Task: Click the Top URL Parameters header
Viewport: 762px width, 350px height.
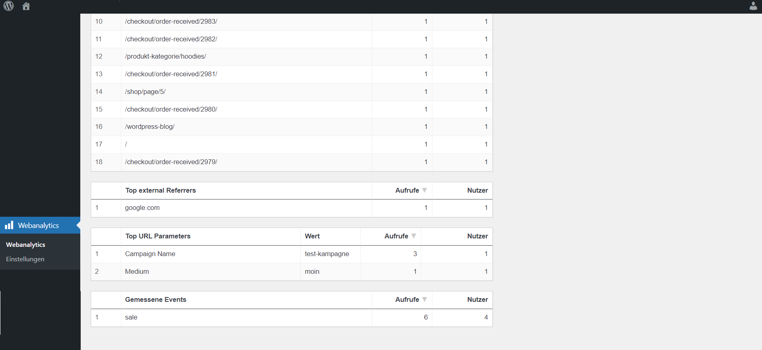Action: coord(158,236)
